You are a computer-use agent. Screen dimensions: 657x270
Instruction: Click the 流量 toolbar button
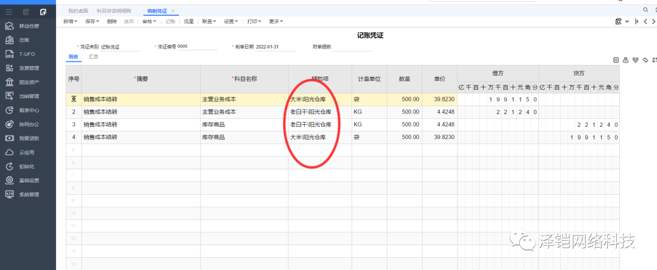[x=189, y=21]
